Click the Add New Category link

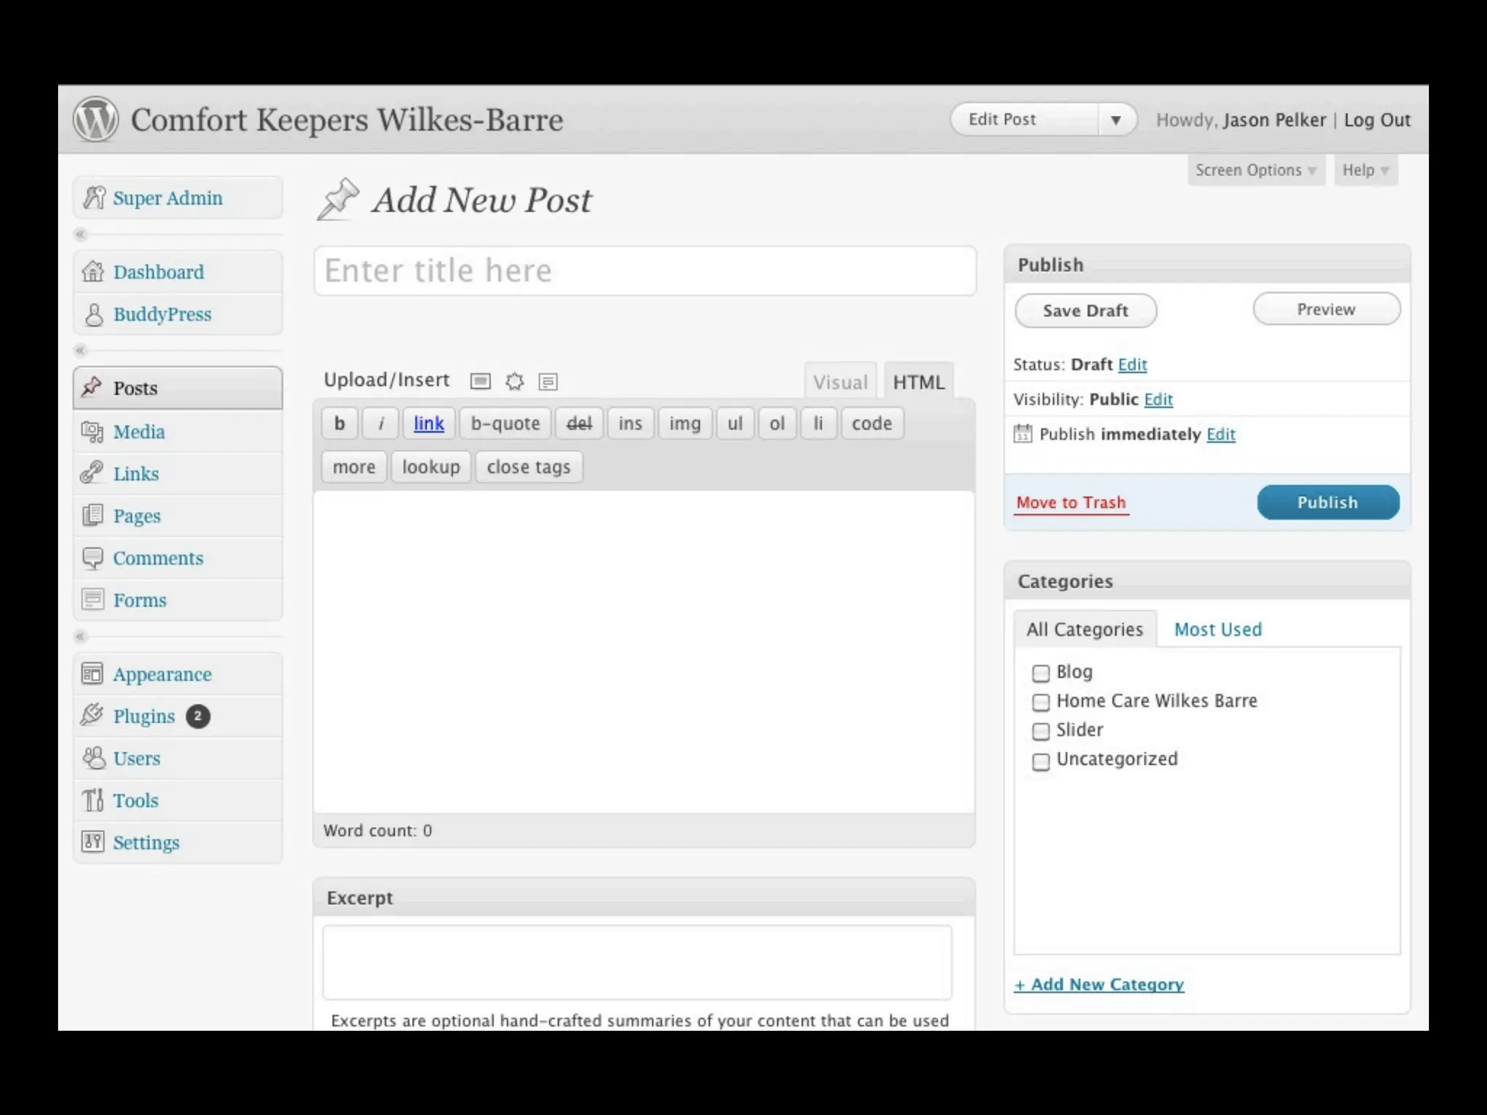point(1099,984)
